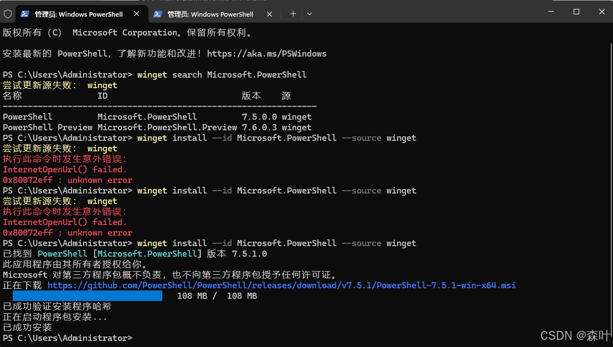Click the first 'InternetOpenUrl() failed.' line
613x347 pixels.
pos(65,170)
